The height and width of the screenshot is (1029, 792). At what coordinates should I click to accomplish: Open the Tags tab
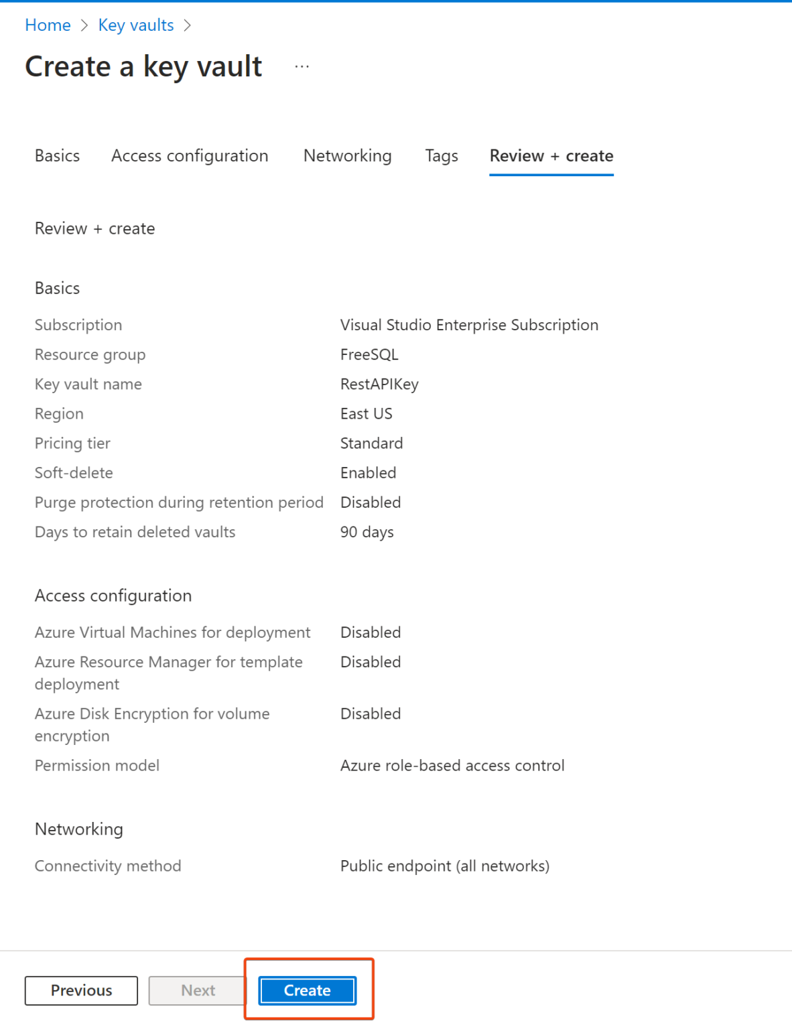click(x=441, y=155)
